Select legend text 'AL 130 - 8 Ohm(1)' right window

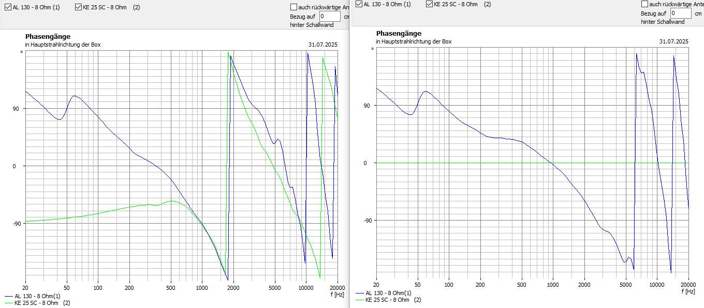388,293
